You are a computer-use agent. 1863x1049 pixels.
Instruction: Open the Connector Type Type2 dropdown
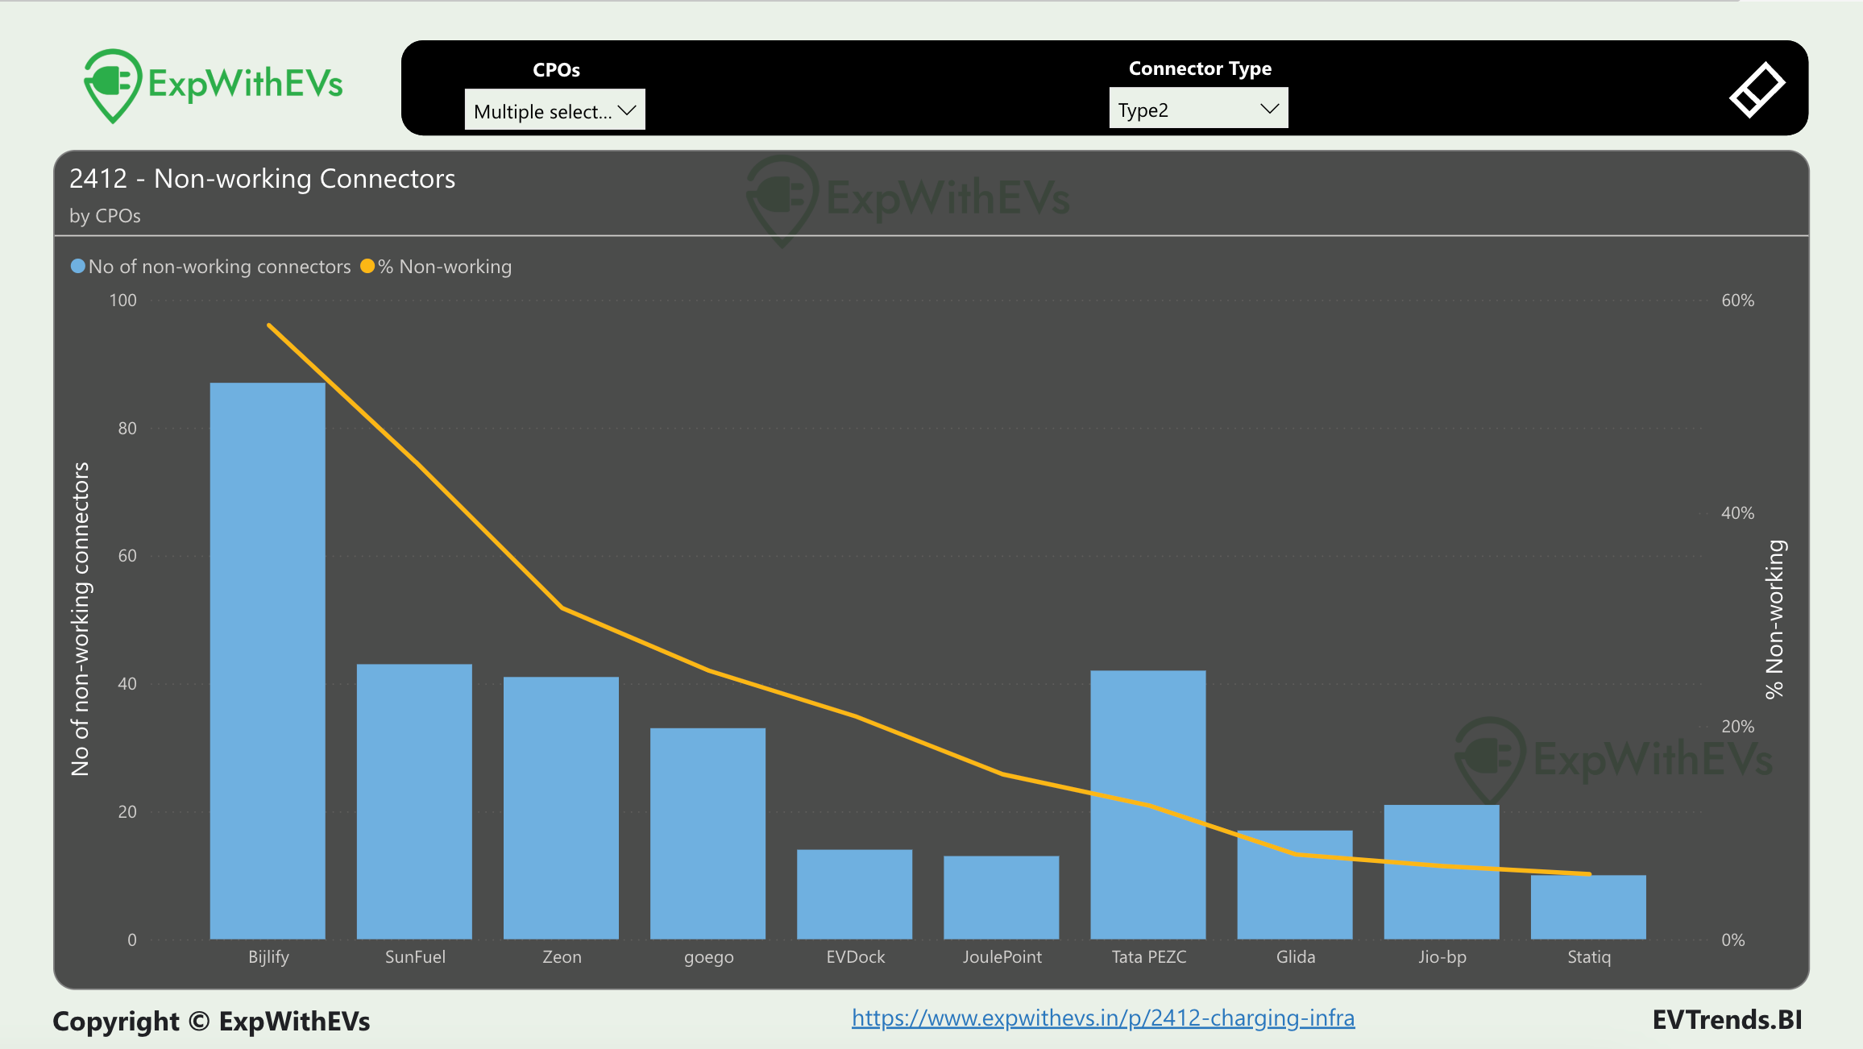click(1198, 108)
